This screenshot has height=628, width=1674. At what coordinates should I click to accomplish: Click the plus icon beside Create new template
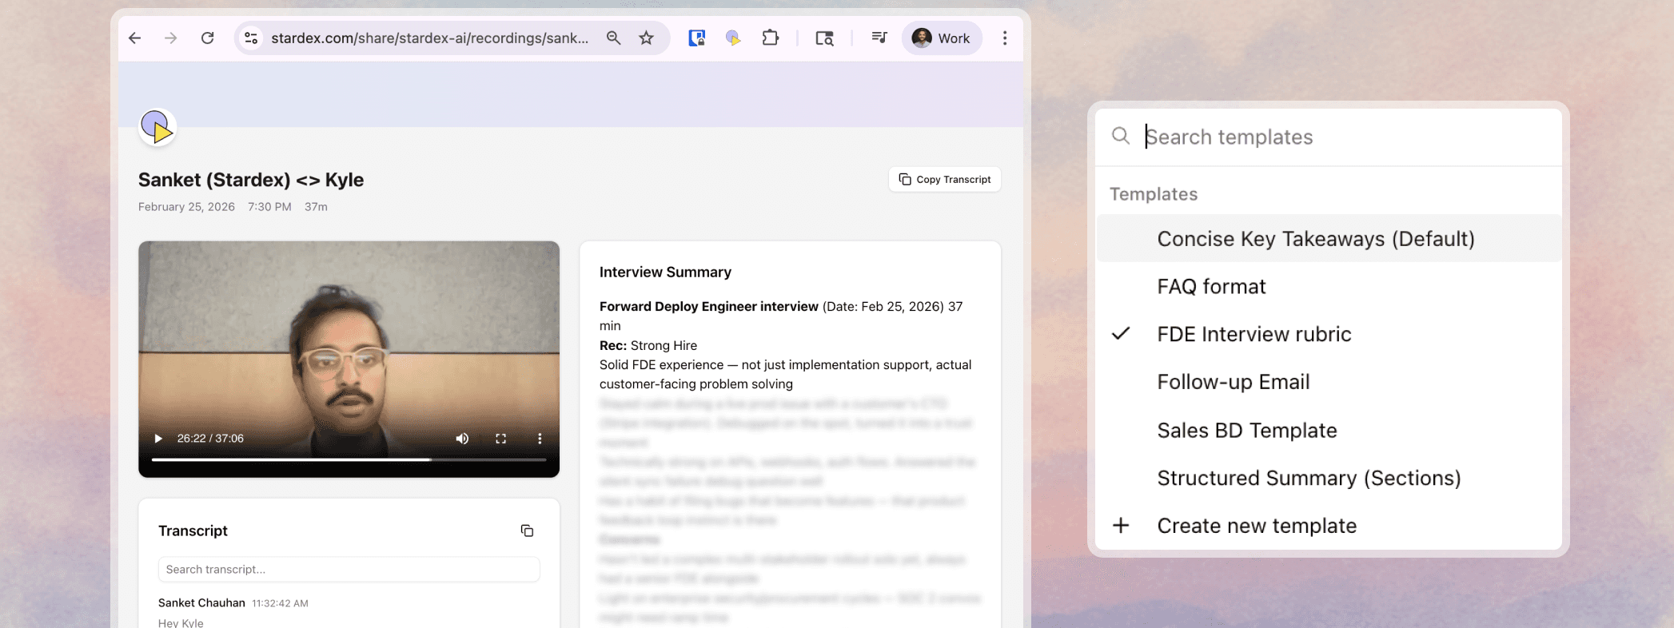(1121, 525)
